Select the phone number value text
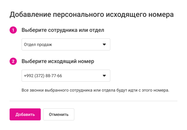This screenshot has width=187, height=130. (x=43, y=76)
